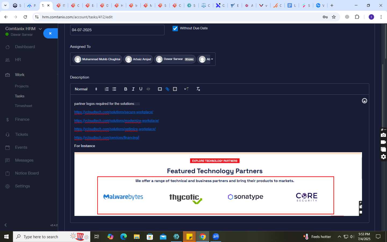This screenshot has width=387, height=242.
Task: Insert numbered list in description editor
Action: pos(107,89)
